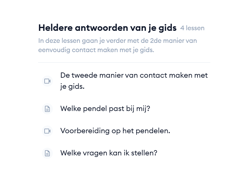This screenshot has width=246, height=185.
Task: Click video icon next to "Voorbereiding op het pendelen"
Action: point(47,131)
